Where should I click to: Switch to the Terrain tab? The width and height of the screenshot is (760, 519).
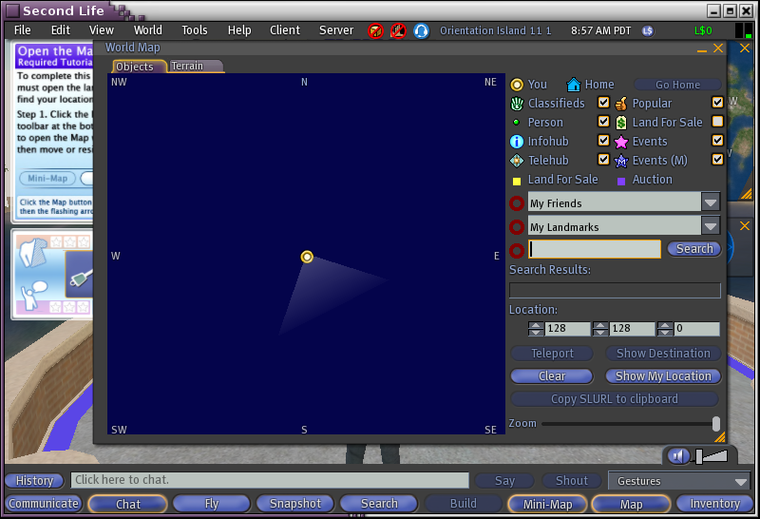pyautogui.click(x=196, y=66)
